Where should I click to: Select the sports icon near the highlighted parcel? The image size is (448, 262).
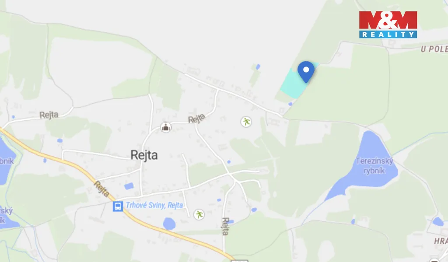(246, 122)
